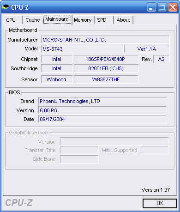Click the Max. Supported field

(x=155, y=150)
